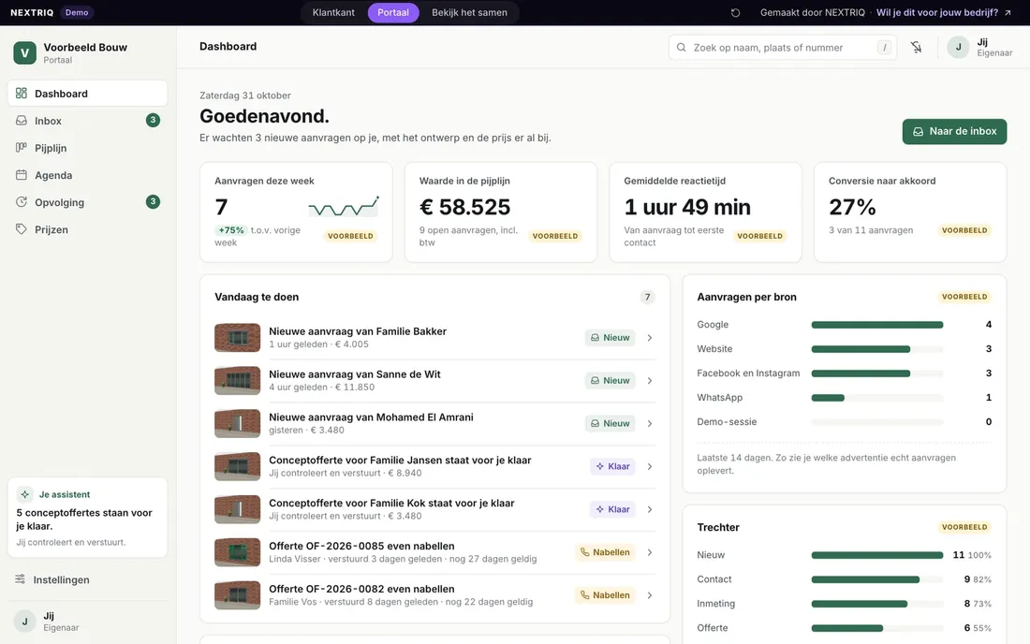Expand Familie Bakker request chevron
1030x644 pixels.
650,337
